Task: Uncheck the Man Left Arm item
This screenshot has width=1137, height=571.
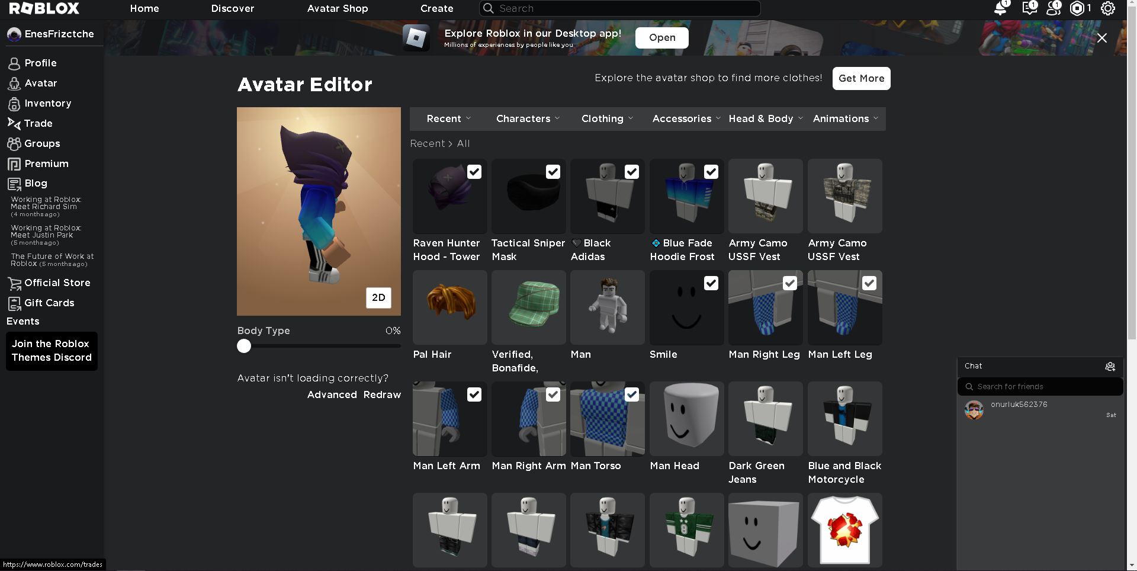Action: tap(474, 394)
